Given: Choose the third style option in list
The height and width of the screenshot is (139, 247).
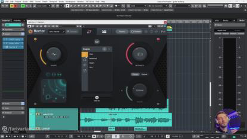Looking at the screenshot, I should coord(92,63).
